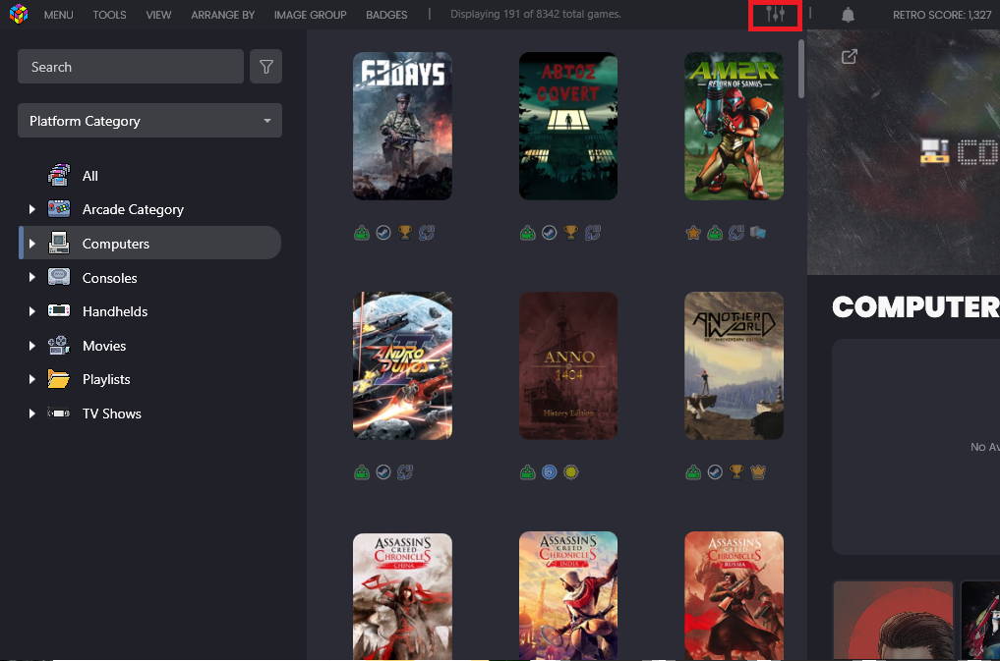Click the Movies camera icon in sidebar

pyautogui.click(x=59, y=345)
